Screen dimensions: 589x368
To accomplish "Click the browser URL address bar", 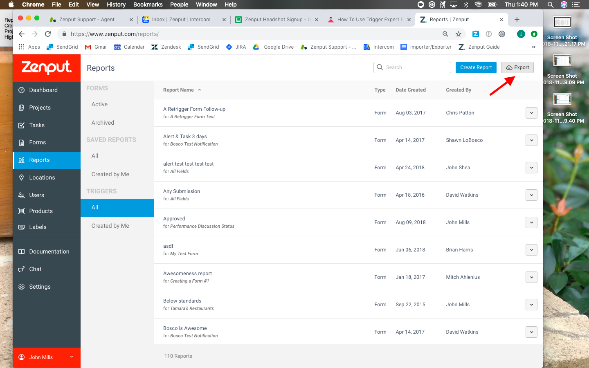I will 254,34.
